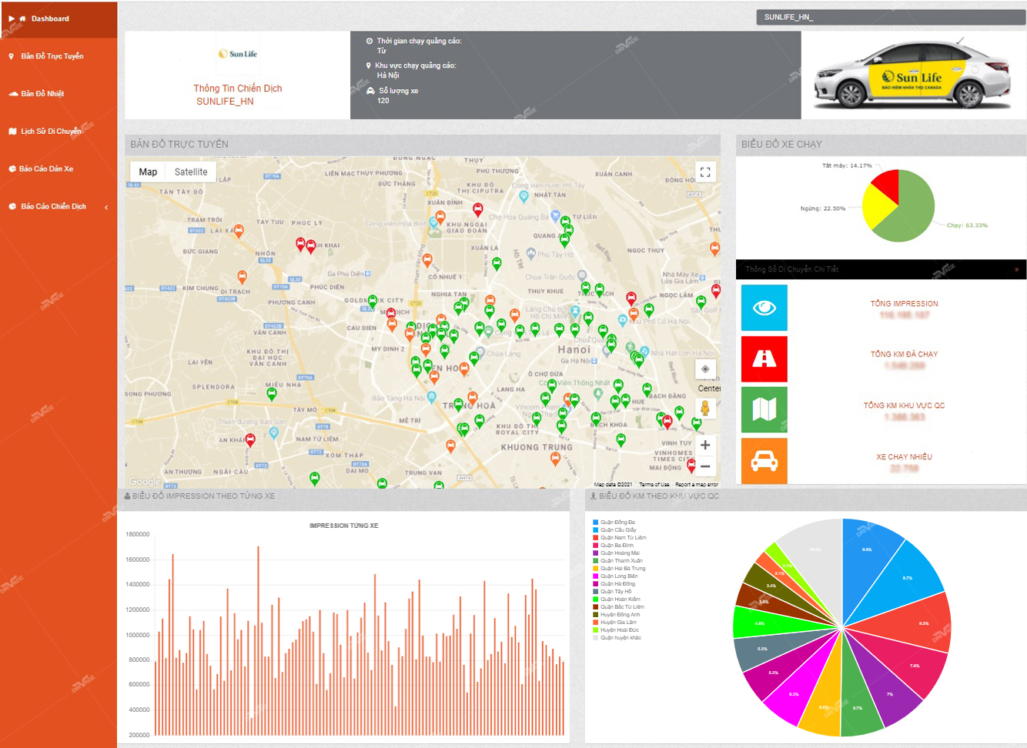Click the blue eye impression icon
This screenshot has height=748, width=1027.
click(x=764, y=308)
